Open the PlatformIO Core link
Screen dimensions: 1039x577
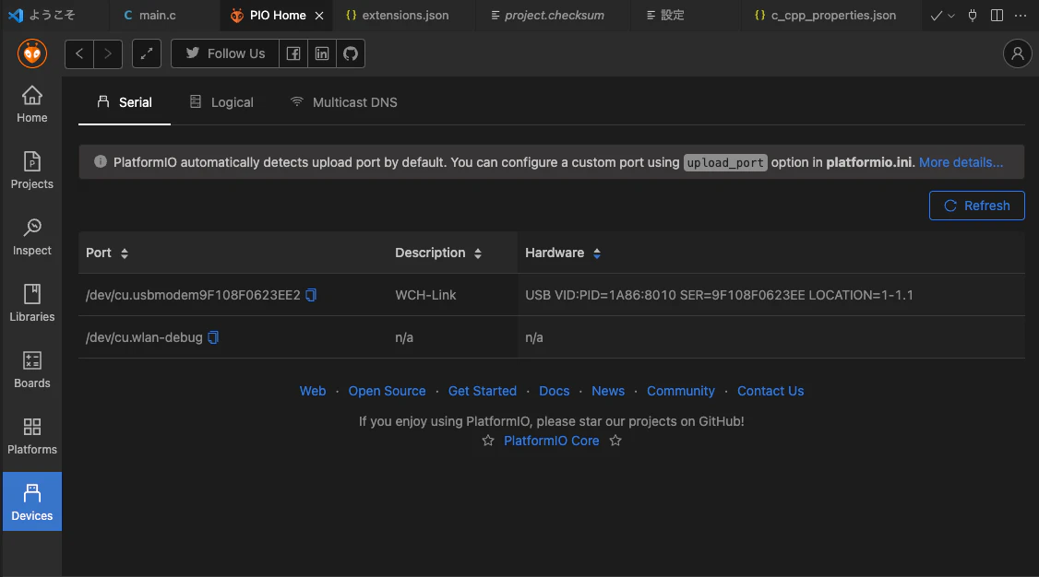[551, 441]
